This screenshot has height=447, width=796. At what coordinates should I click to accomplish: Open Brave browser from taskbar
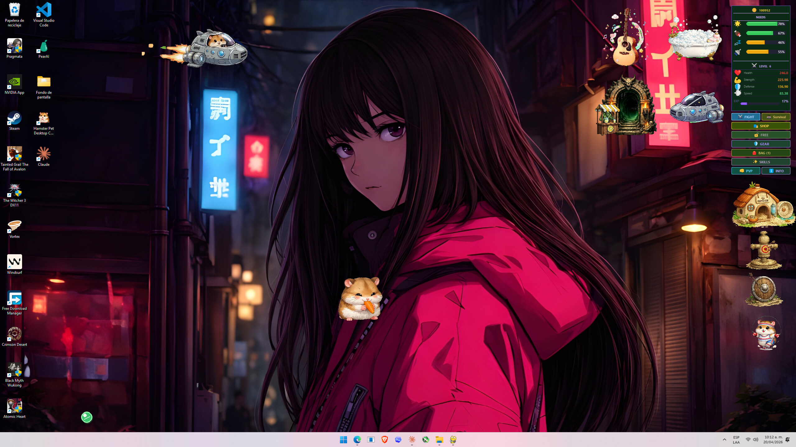384,440
